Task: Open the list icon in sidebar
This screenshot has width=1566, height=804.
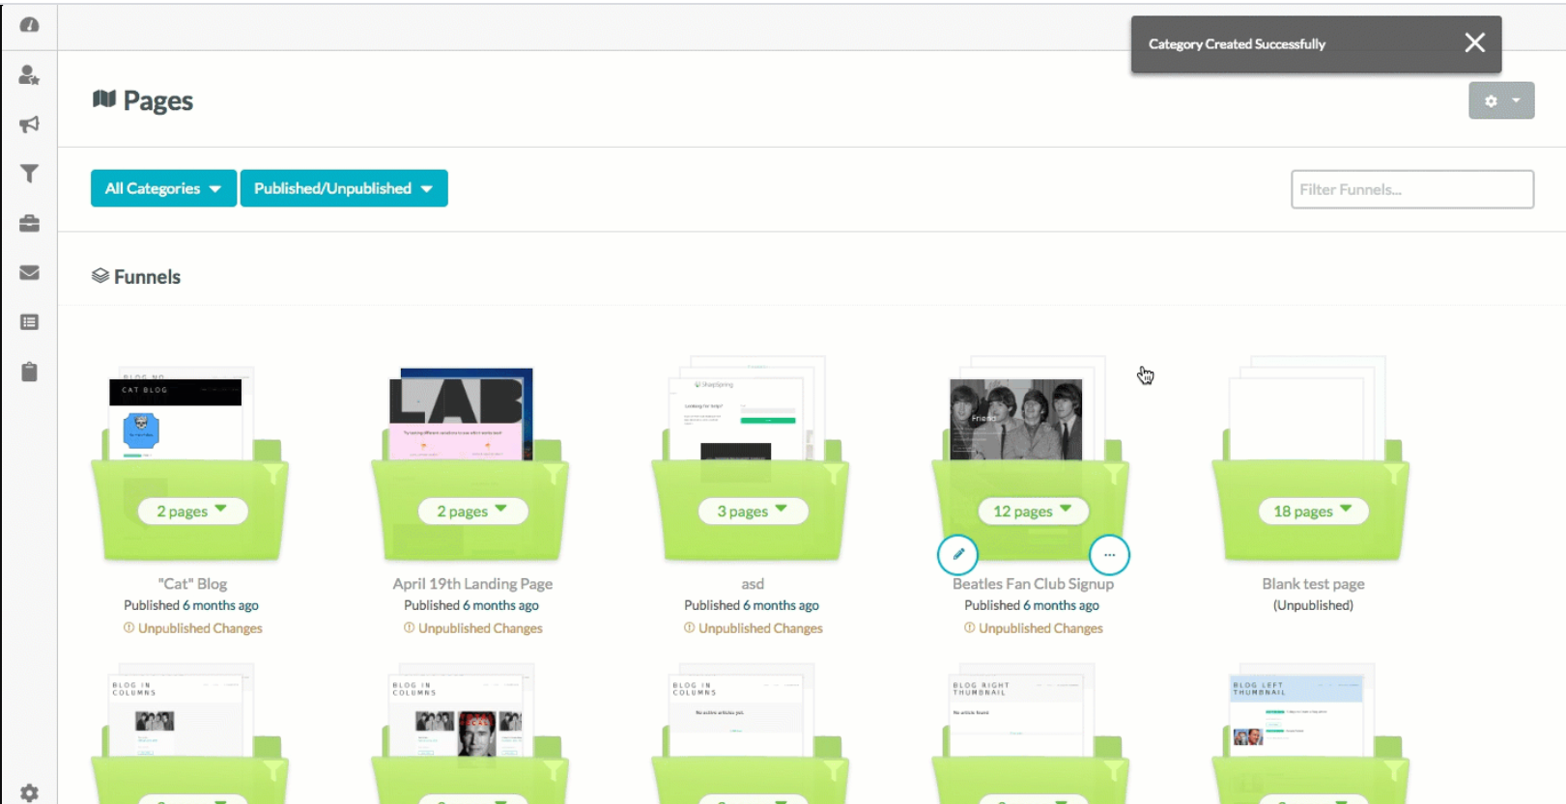Action: [29, 322]
